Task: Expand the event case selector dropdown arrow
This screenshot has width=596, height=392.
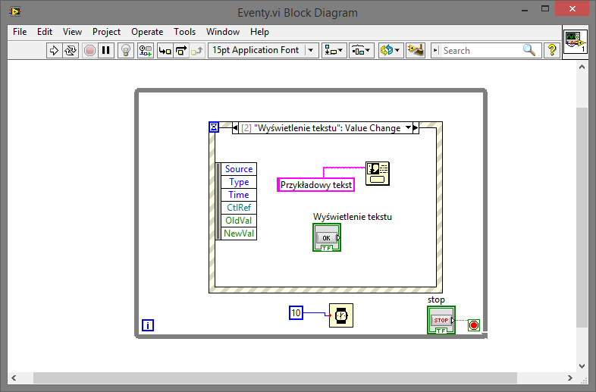Action: coord(409,128)
